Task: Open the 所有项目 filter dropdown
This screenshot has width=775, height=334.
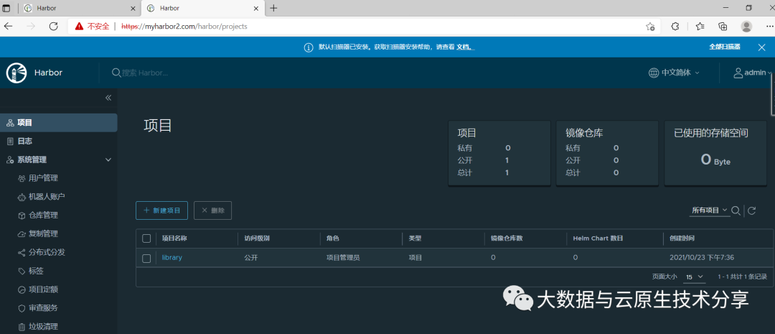Action: click(x=710, y=210)
